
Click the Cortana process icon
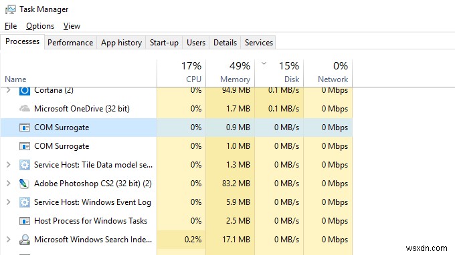pos(25,91)
